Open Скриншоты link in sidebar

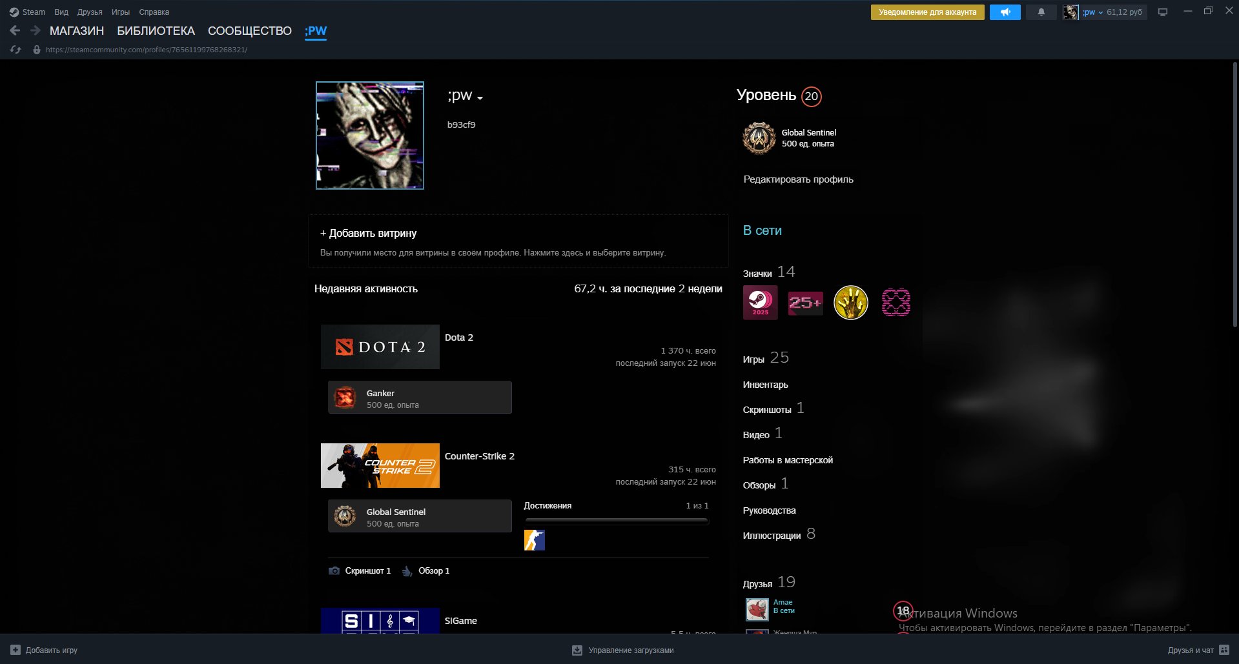(x=773, y=409)
